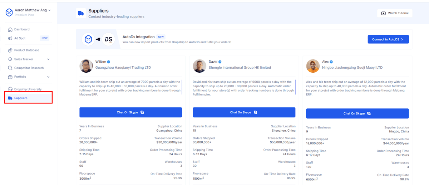
Task: Click the 18,000,000+ orders shipped value
Action: [x=314, y=143]
